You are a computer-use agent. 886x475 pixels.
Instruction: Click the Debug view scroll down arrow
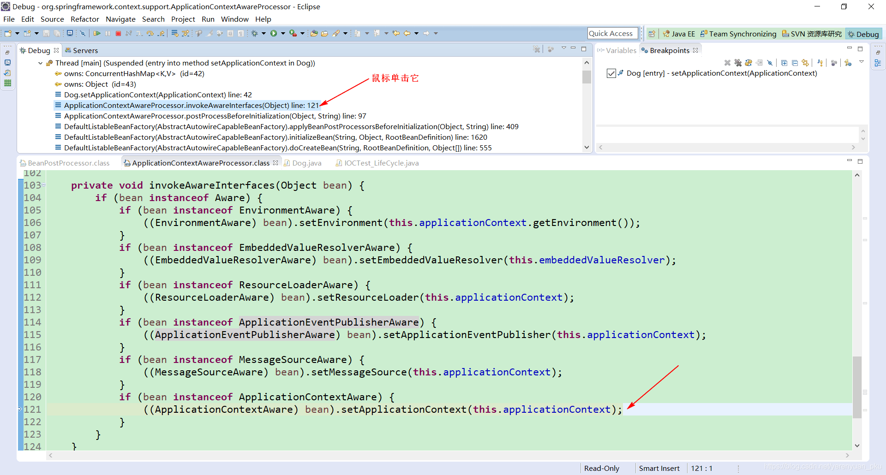[587, 148]
